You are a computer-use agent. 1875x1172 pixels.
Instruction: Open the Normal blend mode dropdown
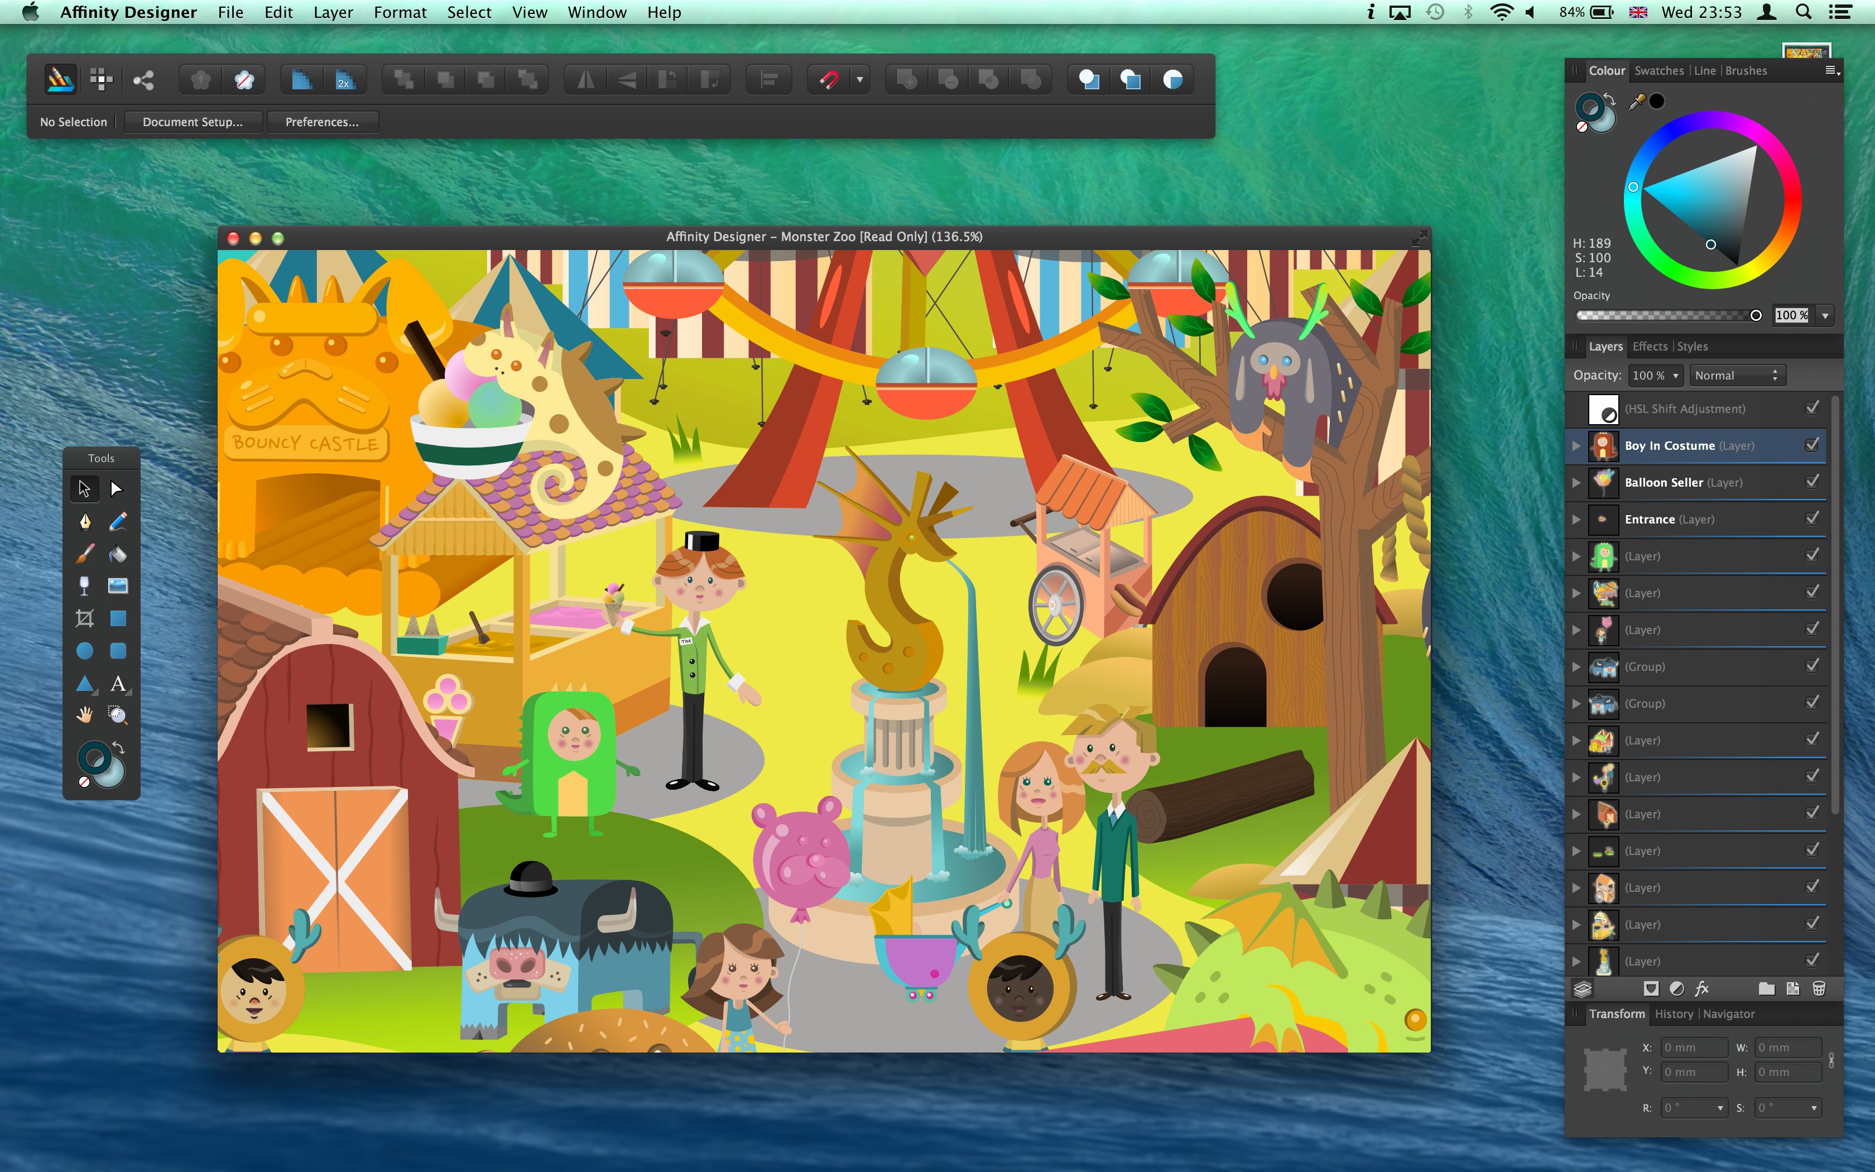tap(1736, 375)
